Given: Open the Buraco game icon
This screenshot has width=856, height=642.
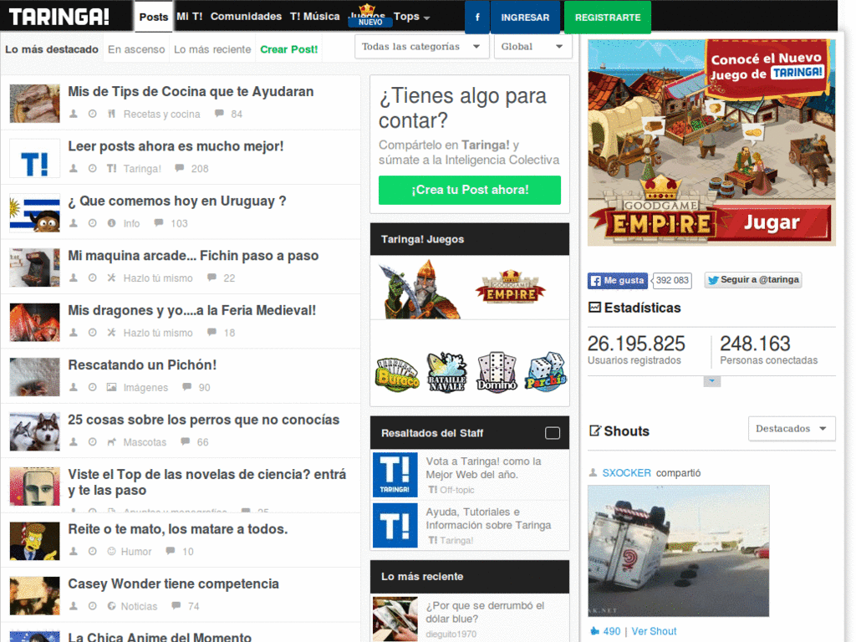Looking at the screenshot, I should [x=397, y=373].
